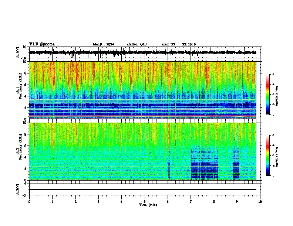Select the "start UT = 22:20:0" text
This screenshot has height=226, width=293.
[179, 44]
